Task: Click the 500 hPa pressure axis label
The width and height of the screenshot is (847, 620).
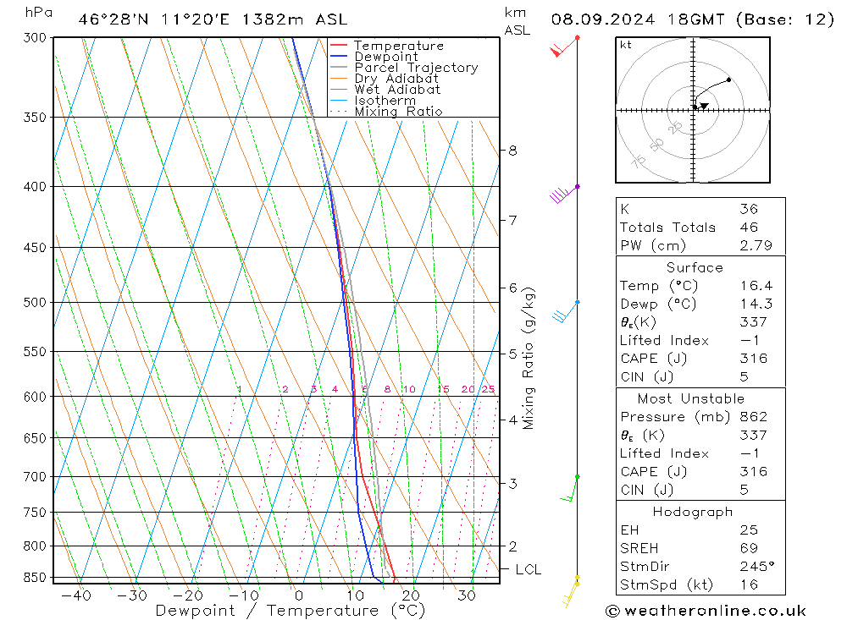Action: (x=35, y=302)
